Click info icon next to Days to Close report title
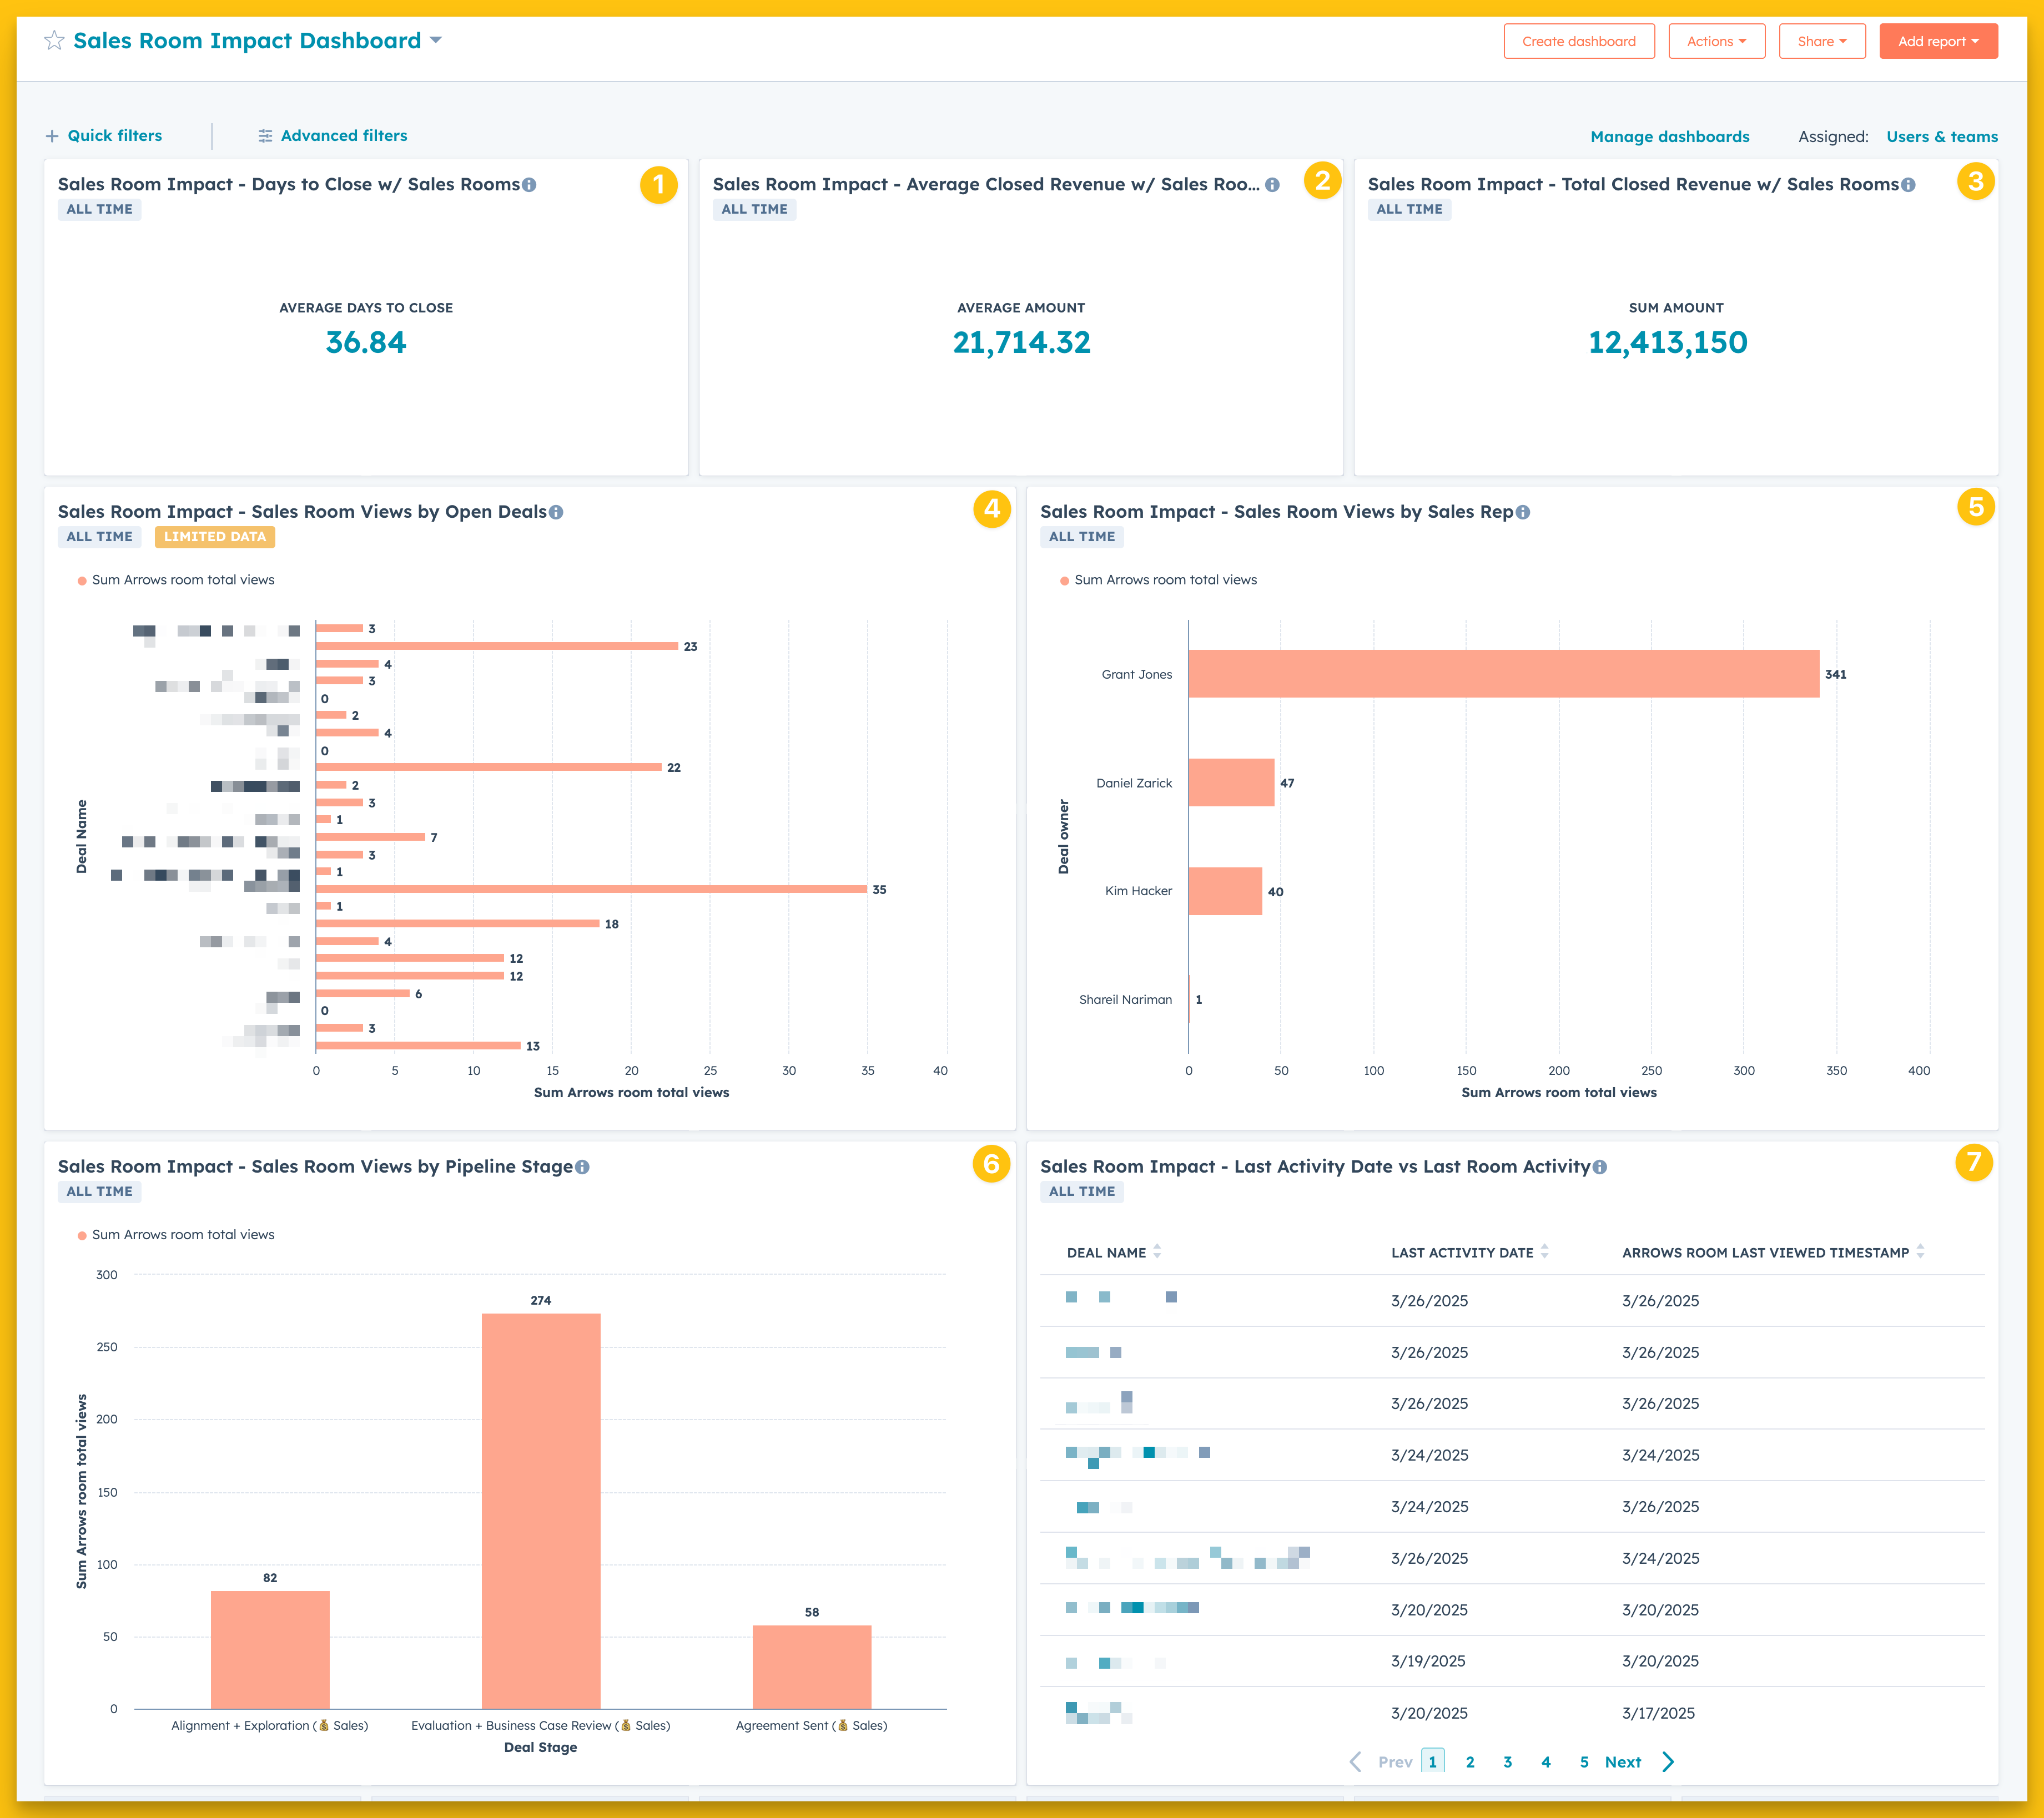 [x=529, y=185]
